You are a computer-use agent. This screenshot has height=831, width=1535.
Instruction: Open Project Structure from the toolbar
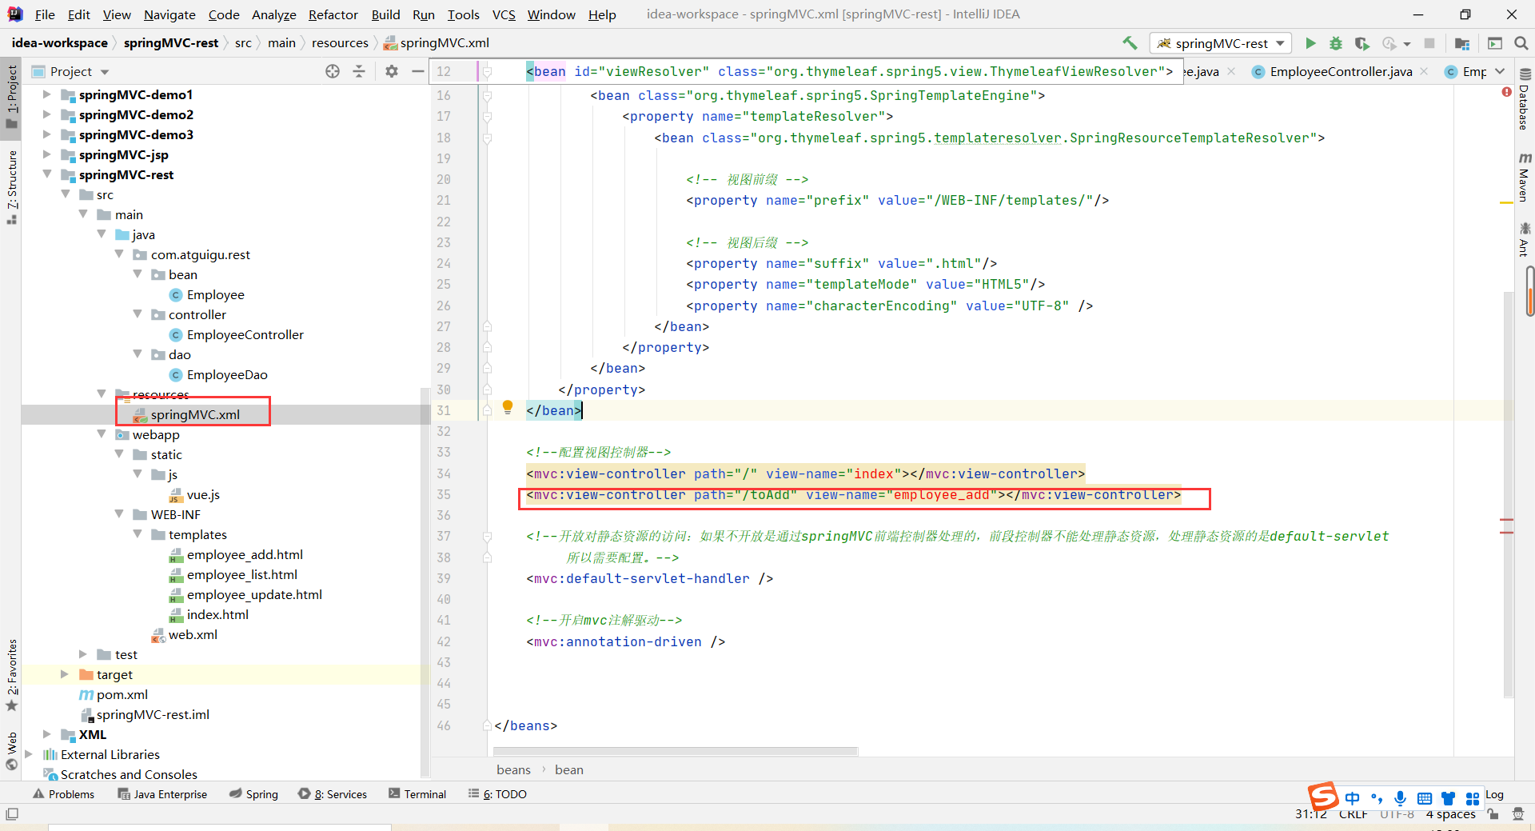click(x=1462, y=43)
